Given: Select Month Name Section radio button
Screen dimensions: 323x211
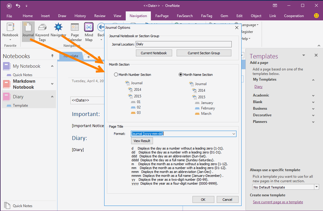Looking at the screenshot, I should (181, 75).
